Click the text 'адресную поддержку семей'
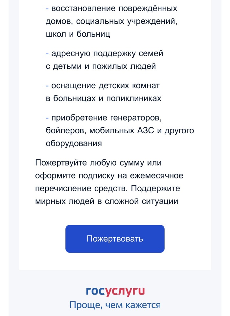 tap(107, 53)
